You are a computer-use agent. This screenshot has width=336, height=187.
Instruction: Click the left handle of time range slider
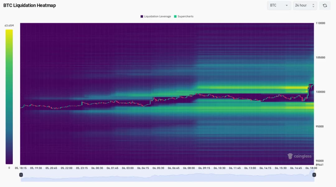tap(21, 175)
